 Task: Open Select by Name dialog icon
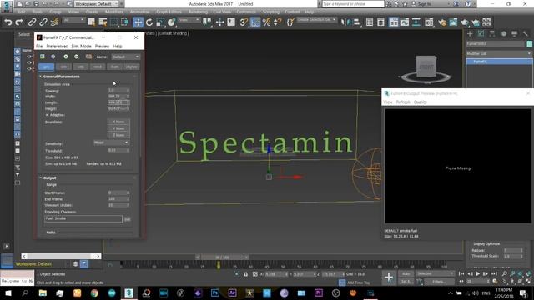coord(103,22)
